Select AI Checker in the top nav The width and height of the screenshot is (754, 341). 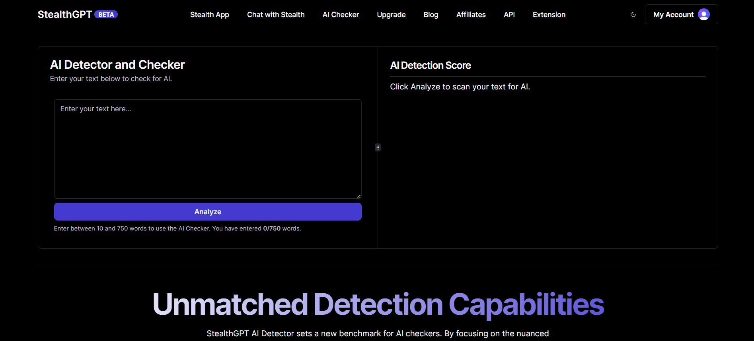[x=341, y=15]
